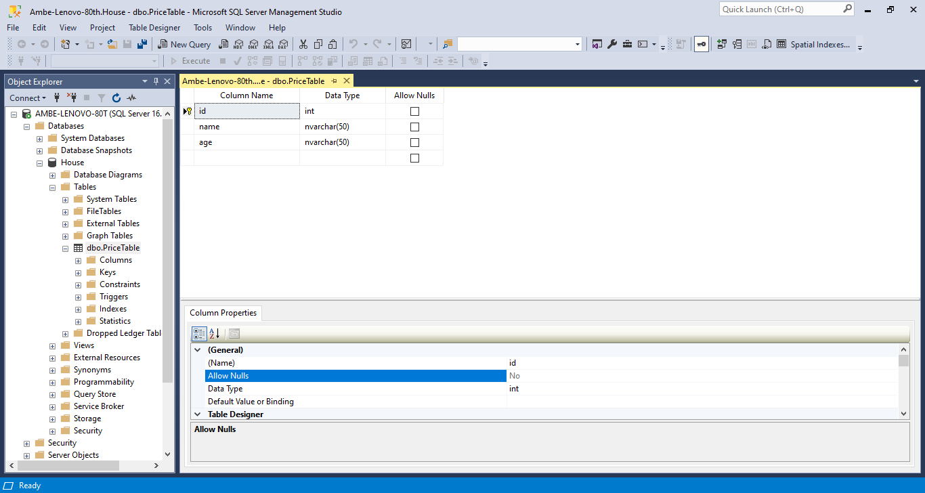Image resolution: width=925 pixels, height=493 pixels.
Task: Close the dbo.PriceTable designer tab
Action: 347,81
